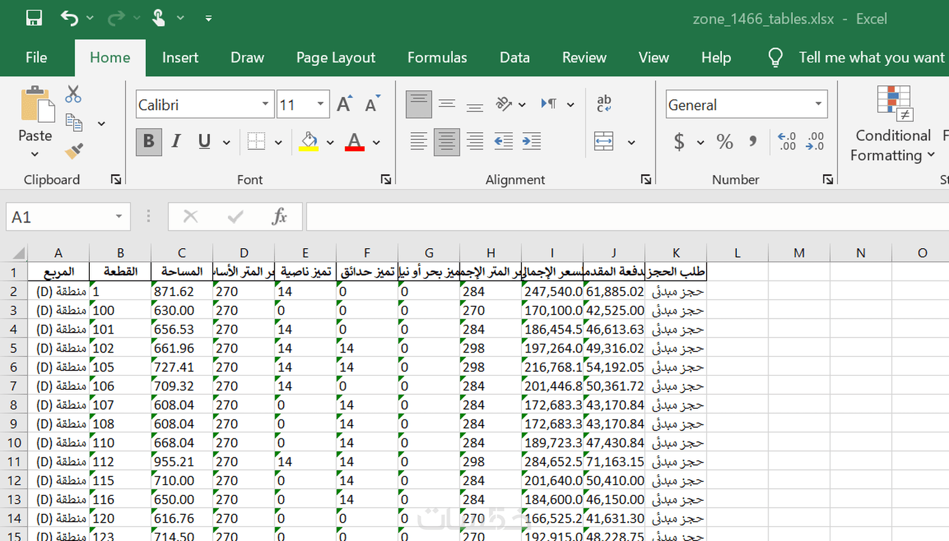Open the Calibri font name dropdown
Viewport: 949px width, 541px height.
click(265, 104)
